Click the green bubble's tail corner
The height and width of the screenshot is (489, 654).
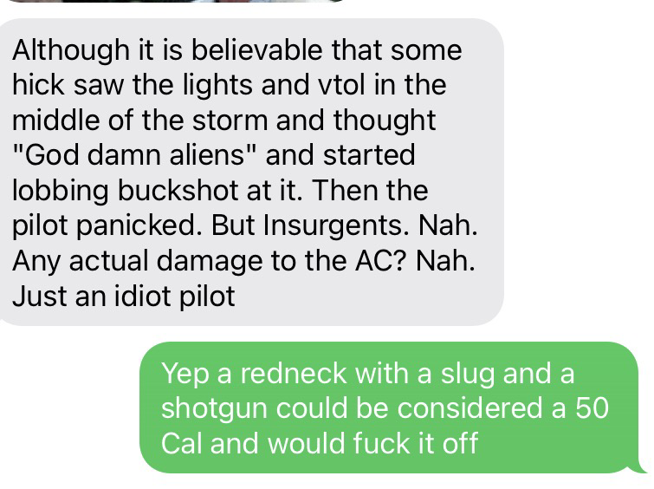pyautogui.click(x=640, y=466)
